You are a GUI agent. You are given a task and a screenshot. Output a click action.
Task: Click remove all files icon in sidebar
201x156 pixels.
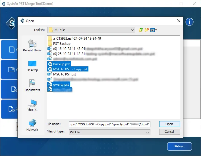[12, 109]
